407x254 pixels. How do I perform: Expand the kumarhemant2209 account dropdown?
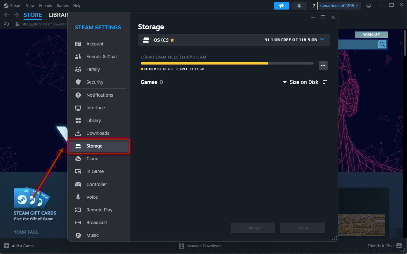[x=356, y=5]
